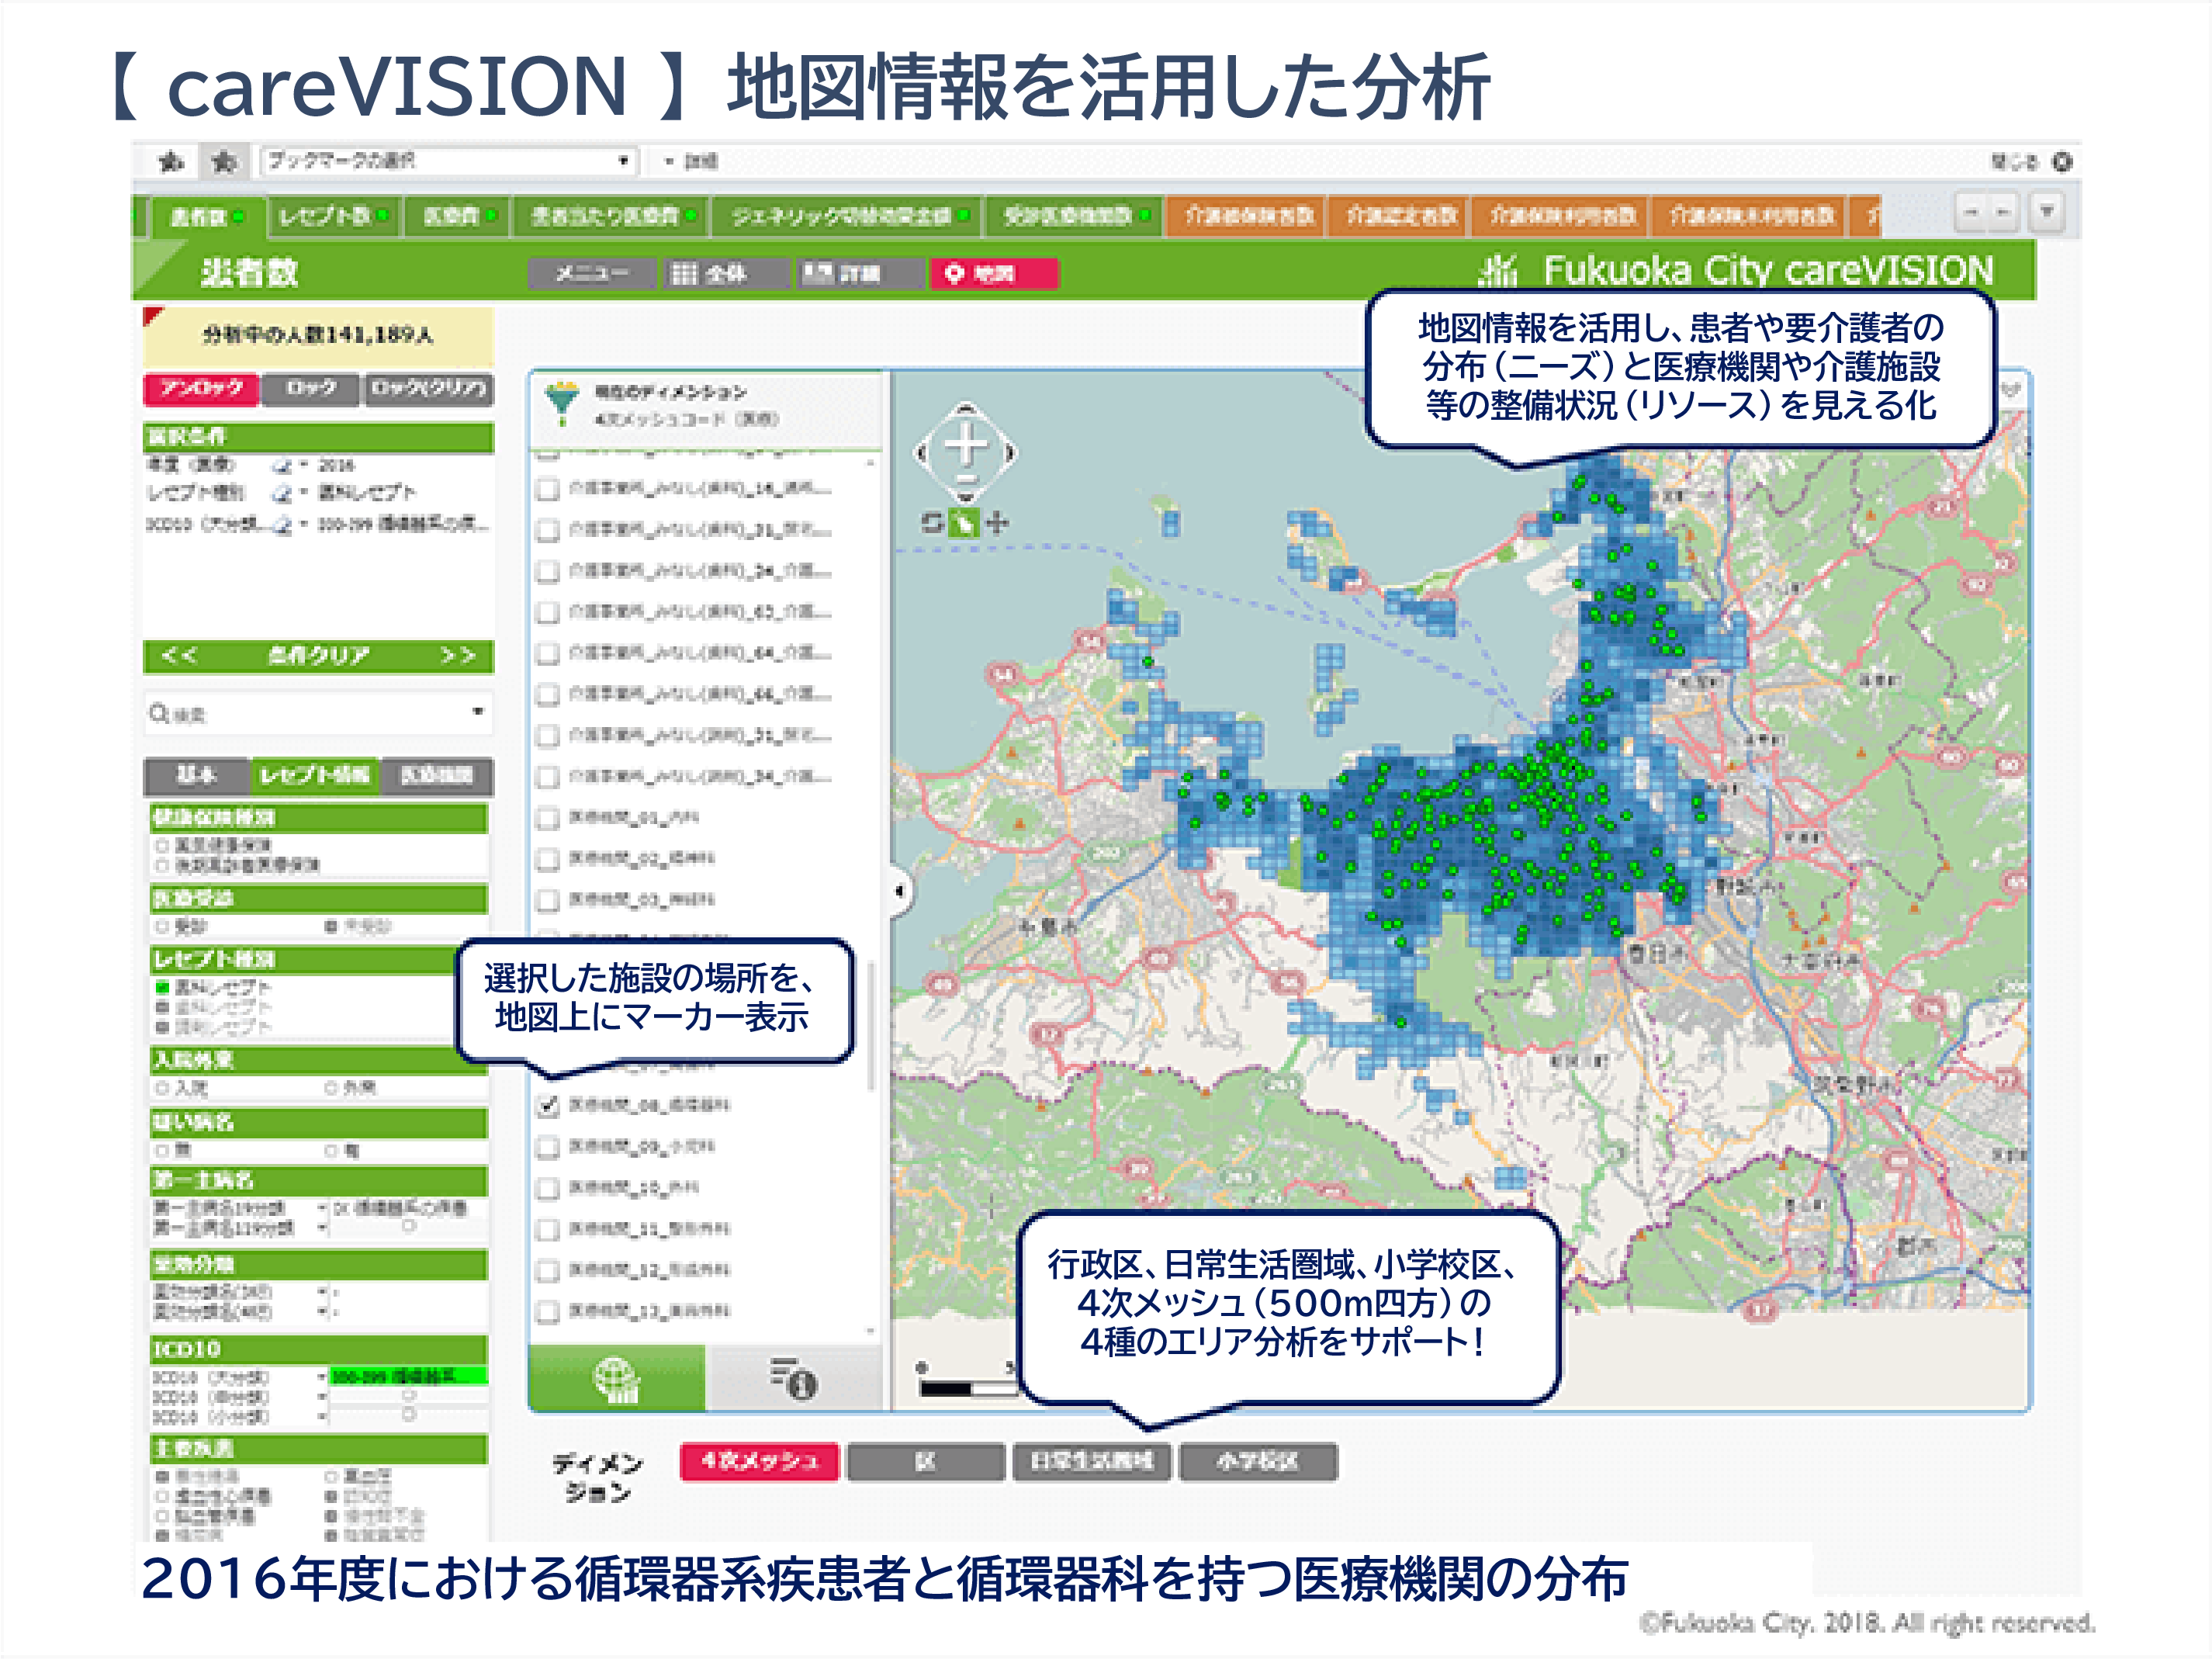
Task: Toggle the green 医科レセプト option
Action: point(162,987)
